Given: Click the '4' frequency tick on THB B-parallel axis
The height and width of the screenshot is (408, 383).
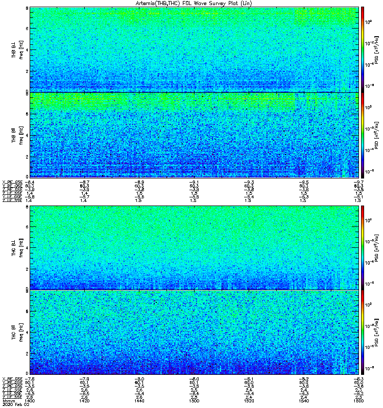Looking at the screenshot, I should [x=27, y=135].
